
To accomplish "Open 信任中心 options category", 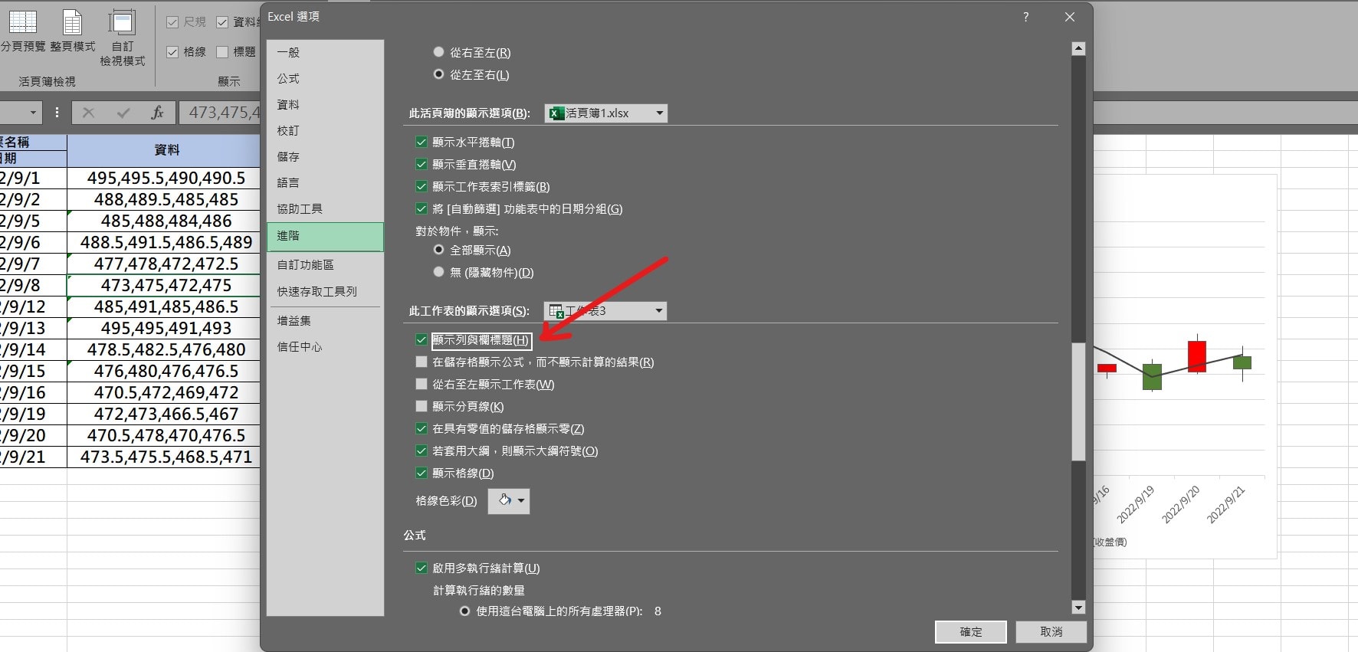I will 325,346.
